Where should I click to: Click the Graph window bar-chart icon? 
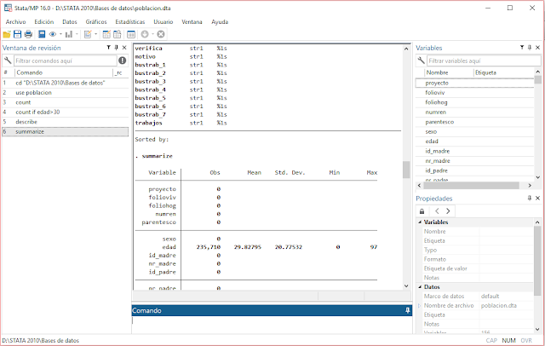(x=69, y=34)
